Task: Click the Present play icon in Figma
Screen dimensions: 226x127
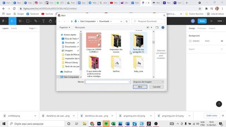Action: click(x=212, y=21)
